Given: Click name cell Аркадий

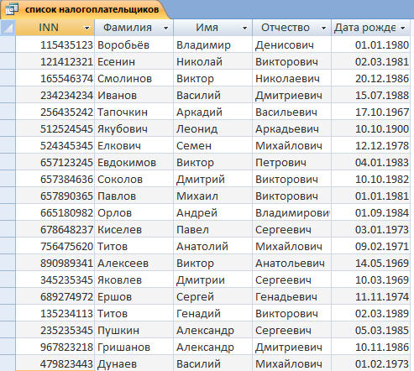Looking at the screenshot, I should click(x=213, y=112).
